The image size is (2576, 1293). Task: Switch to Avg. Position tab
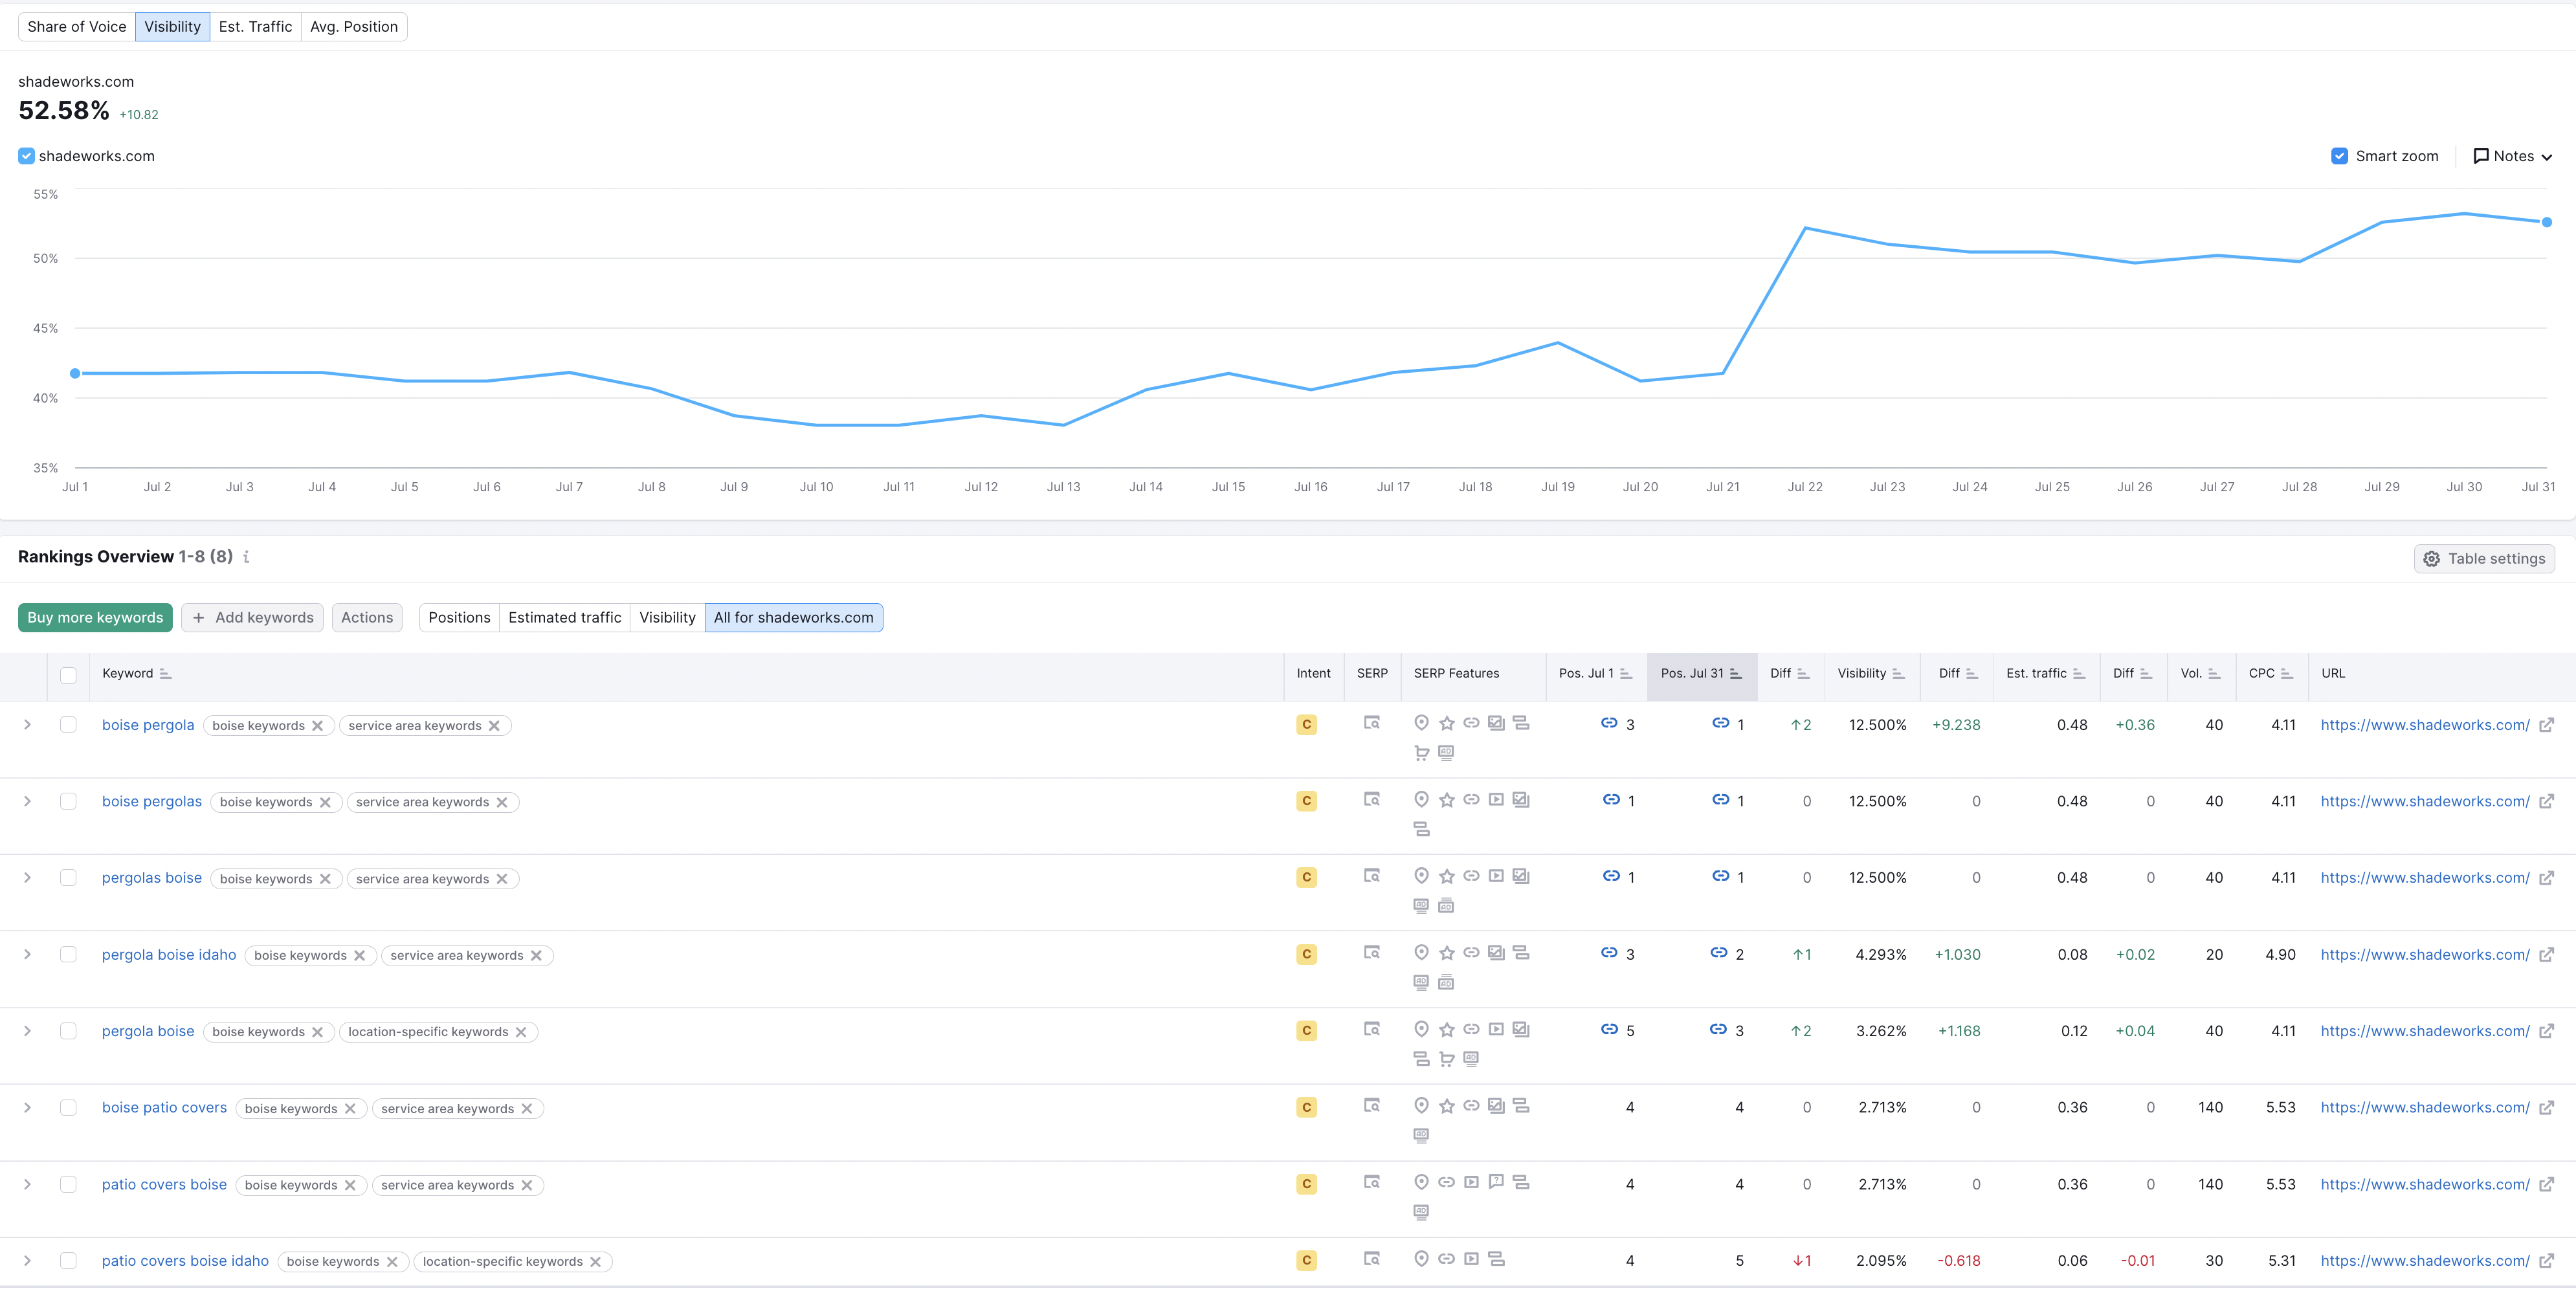pyautogui.click(x=354, y=27)
